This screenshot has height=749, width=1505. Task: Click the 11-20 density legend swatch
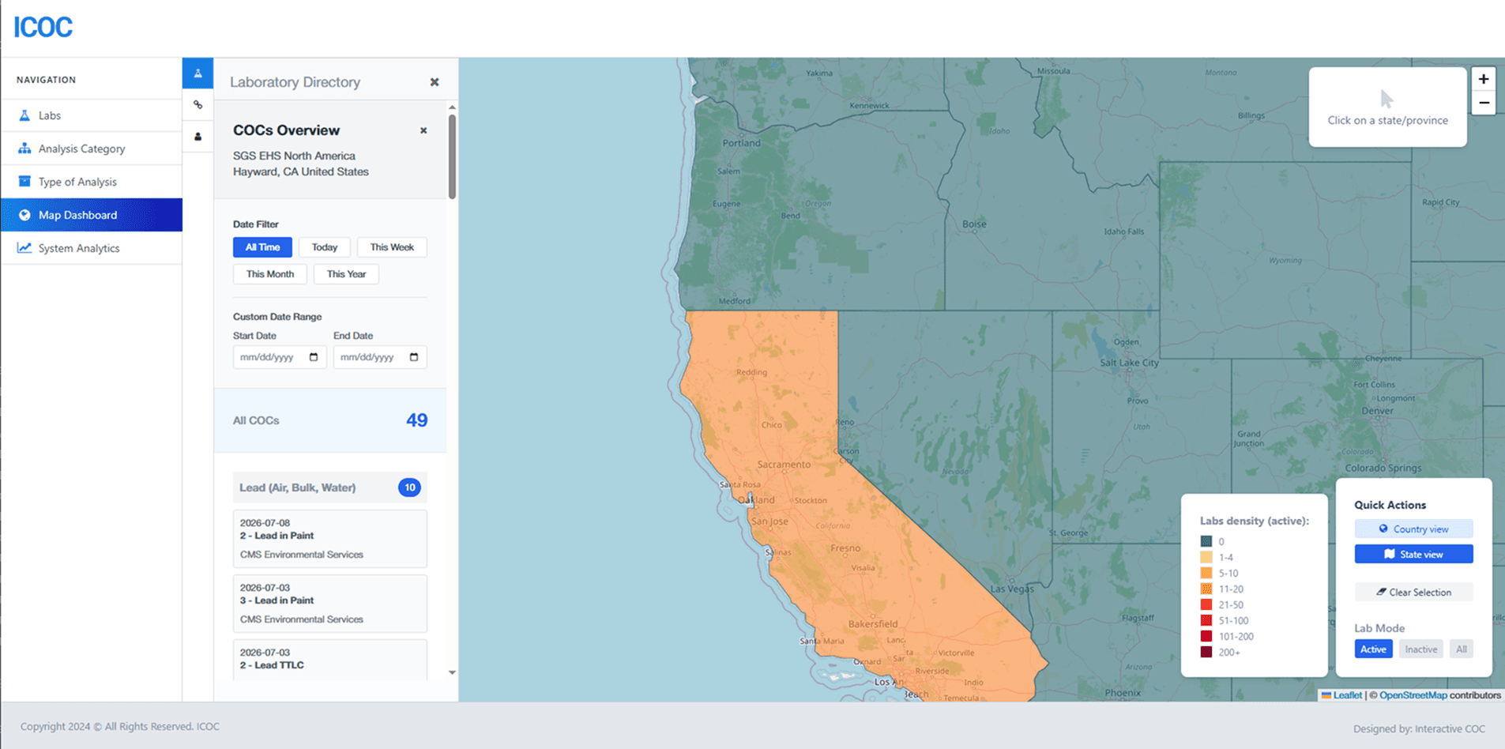[1206, 589]
